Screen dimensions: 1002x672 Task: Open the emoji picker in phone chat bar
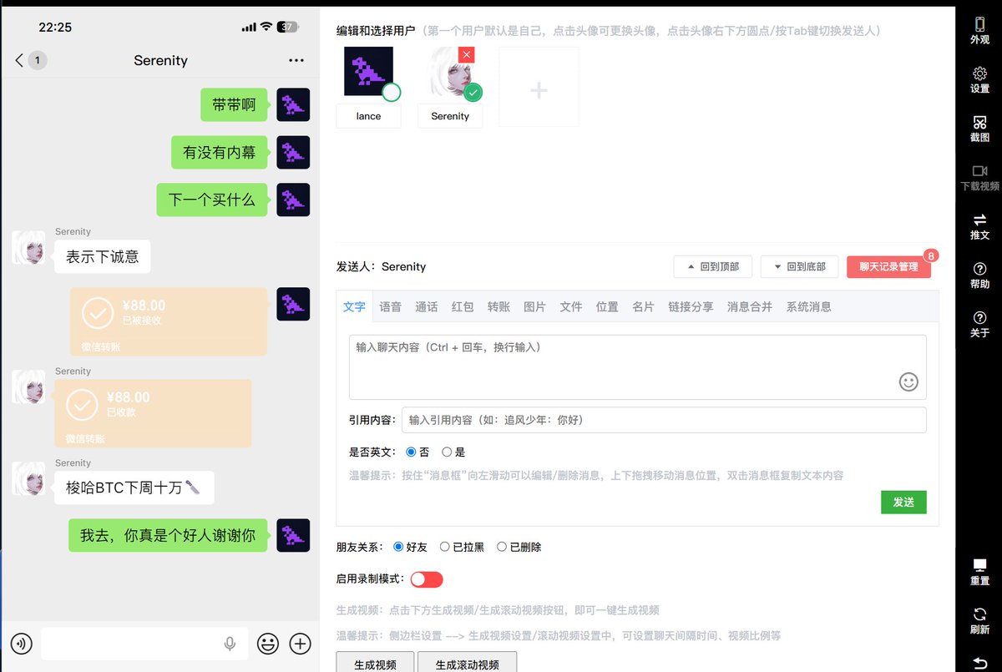point(267,644)
